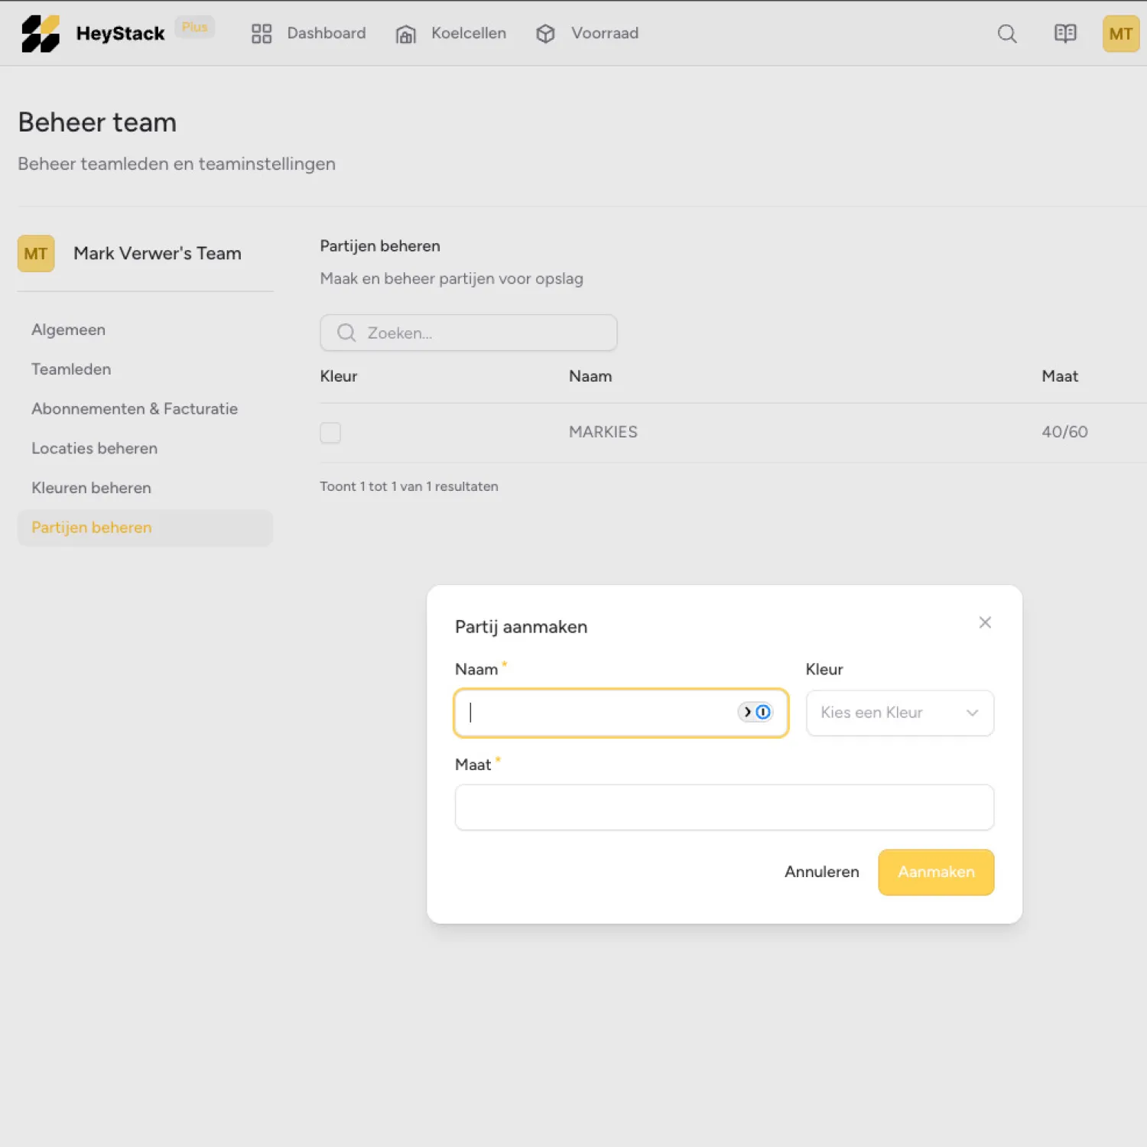This screenshot has height=1147, width=1147.
Task: Open the Kies een Kleur dropdown
Action: 899,713
